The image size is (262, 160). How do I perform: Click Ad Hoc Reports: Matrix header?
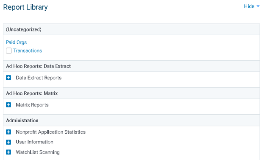131,93
